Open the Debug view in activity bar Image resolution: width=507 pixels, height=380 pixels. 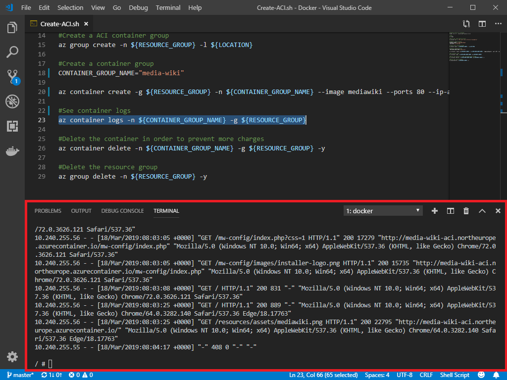(x=12, y=101)
